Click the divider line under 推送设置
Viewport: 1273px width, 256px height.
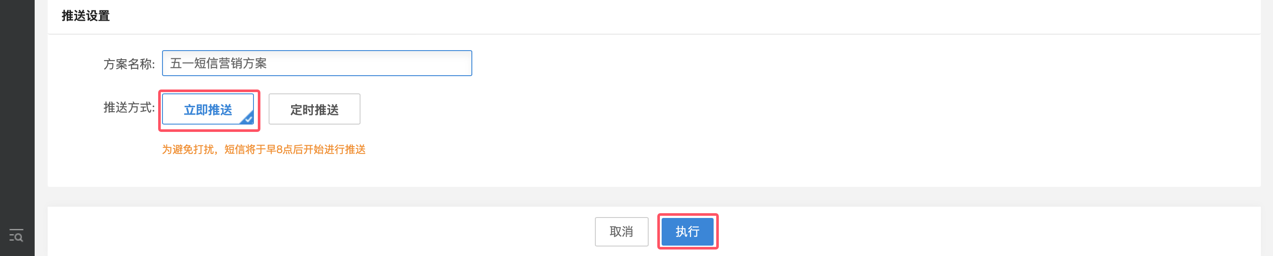pyautogui.click(x=654, y=34)
